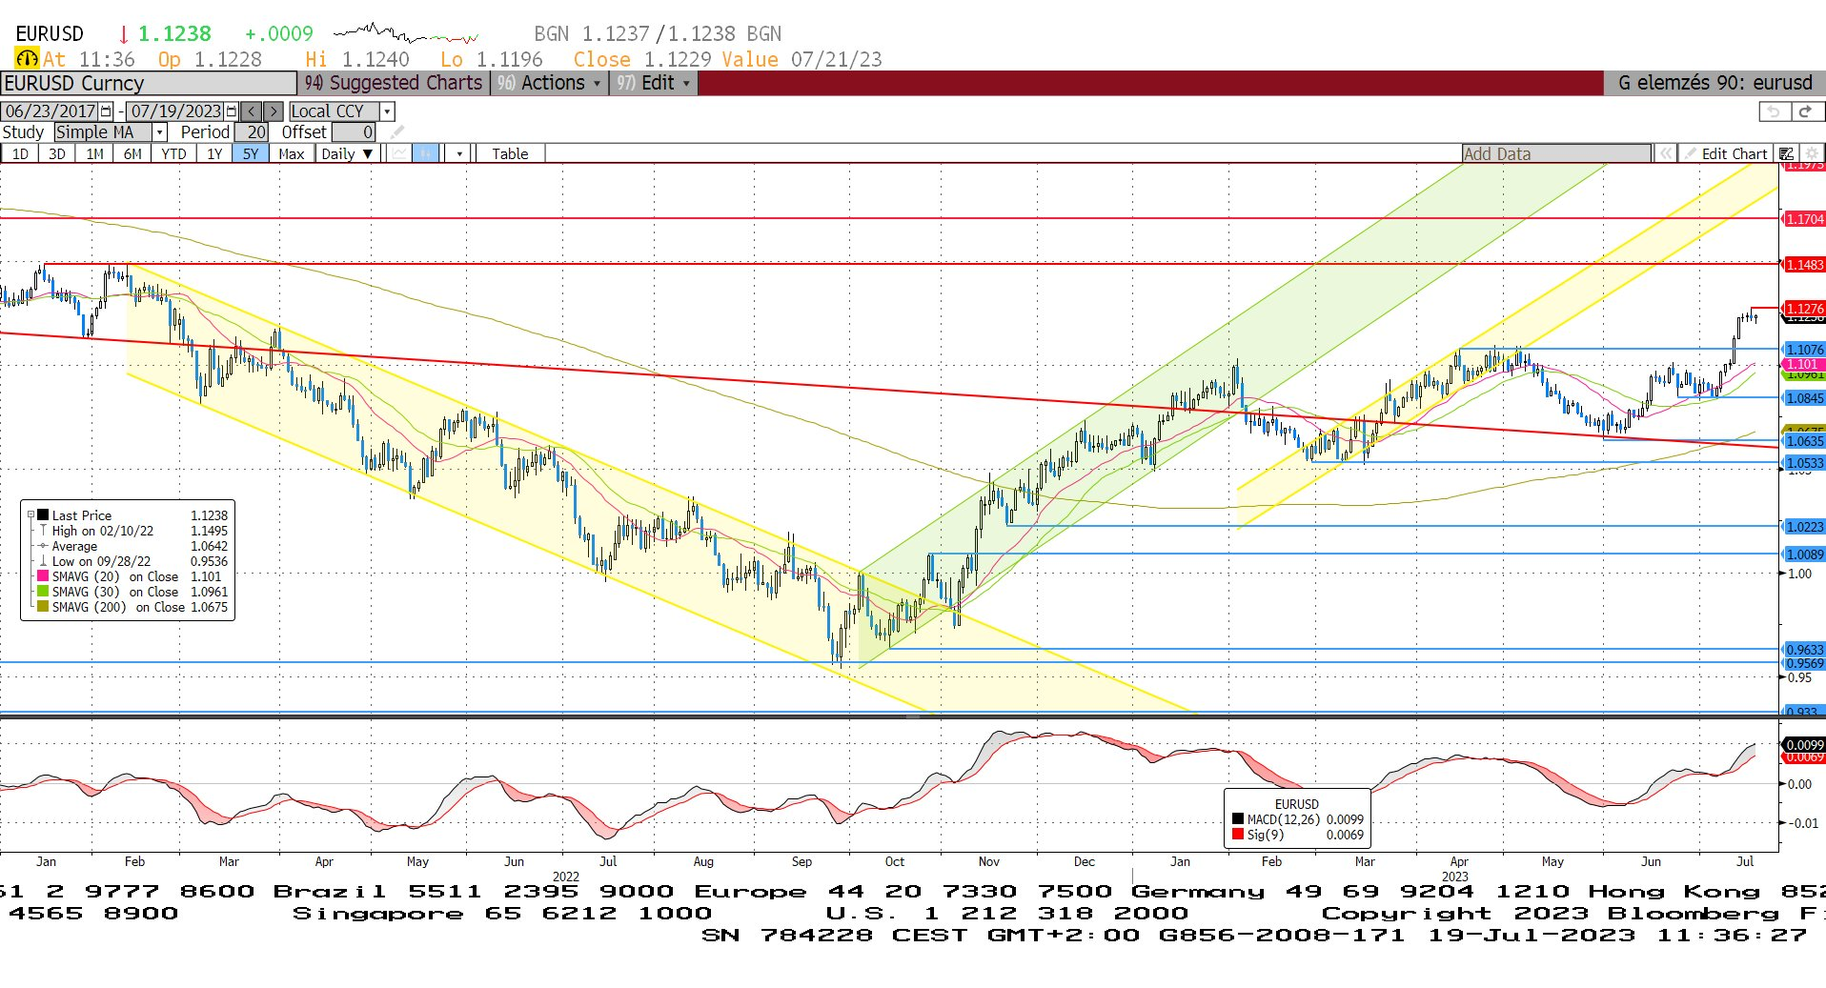Click the olive SMAVG (200) legend swatch

pyautogui.click(x=43, y=607)
